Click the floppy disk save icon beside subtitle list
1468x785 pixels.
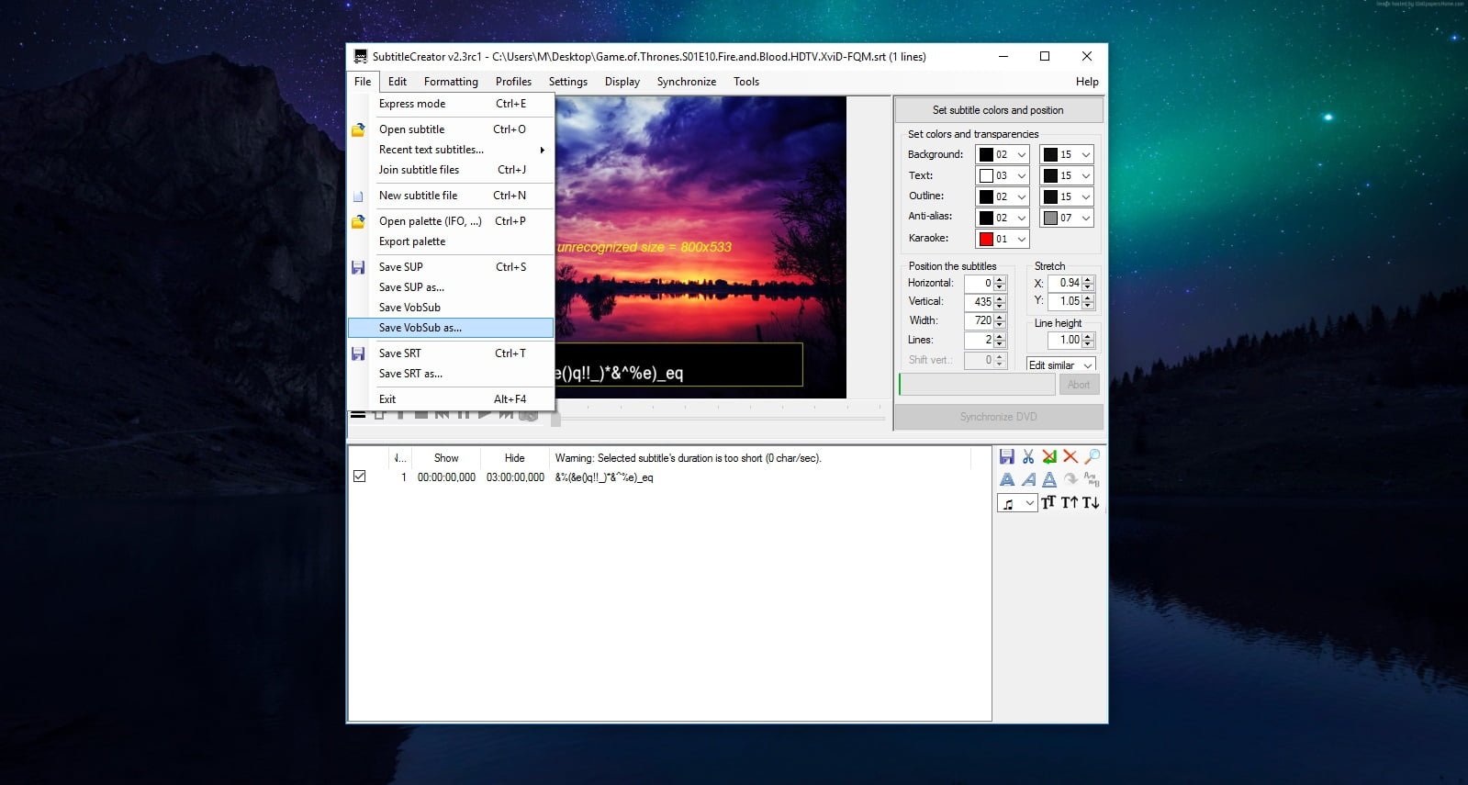click(1007, 456)
